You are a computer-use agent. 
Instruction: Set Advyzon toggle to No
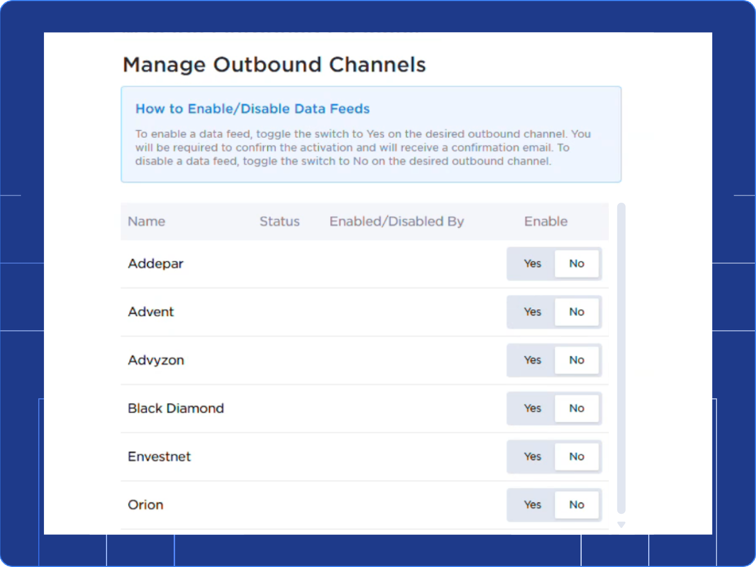[x=577, y=360]
